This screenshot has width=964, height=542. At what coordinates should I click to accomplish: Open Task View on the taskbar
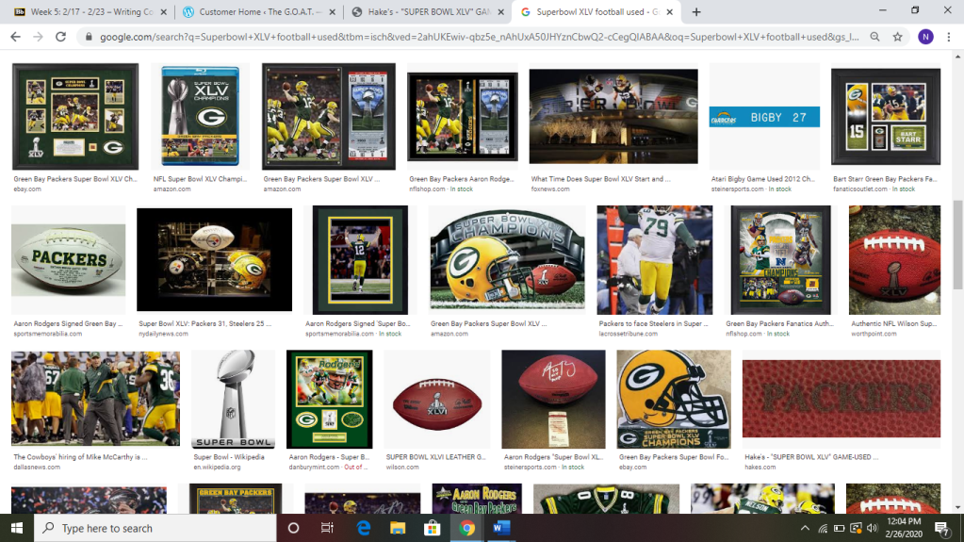pyautogui.click(x=327, y=528)
